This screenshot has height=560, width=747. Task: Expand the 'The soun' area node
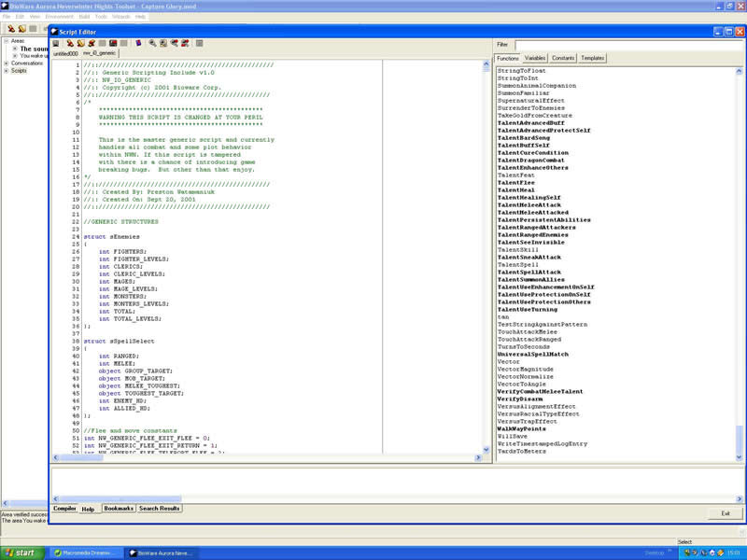[15, 49]
